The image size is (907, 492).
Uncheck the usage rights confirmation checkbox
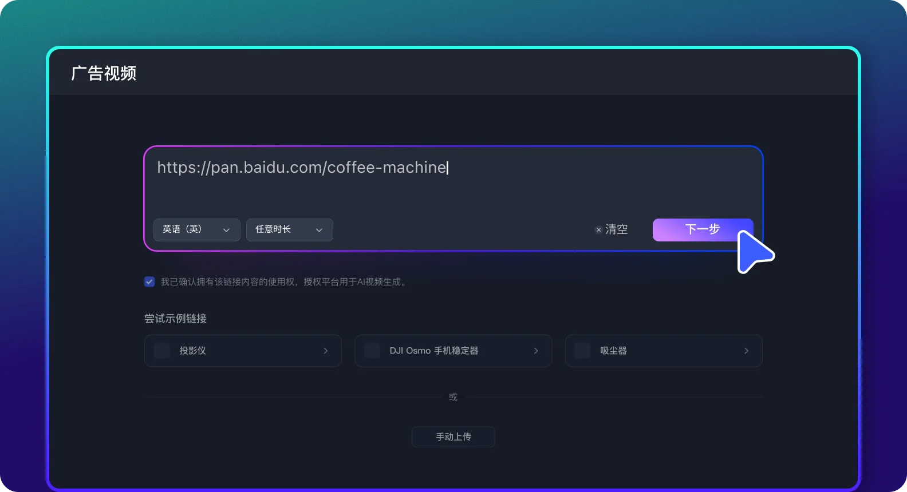point(149,282)
